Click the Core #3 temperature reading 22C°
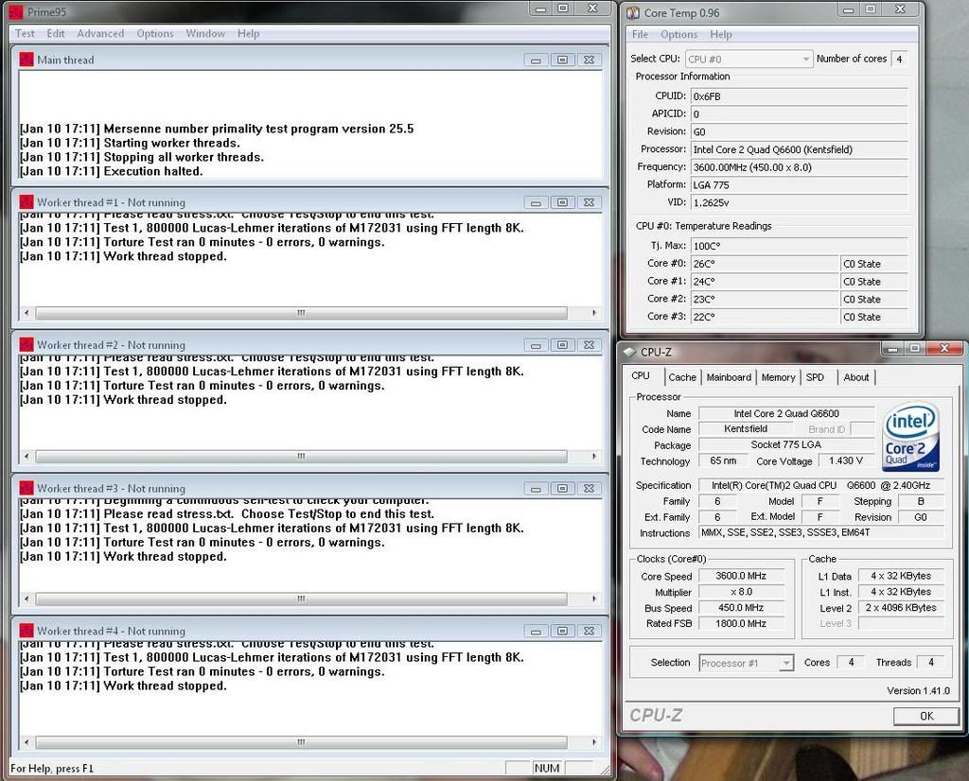969x781 pixels. pos(764,317)
